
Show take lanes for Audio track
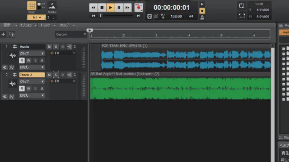[5, 67]
